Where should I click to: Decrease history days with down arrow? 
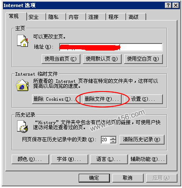[113, 141]
